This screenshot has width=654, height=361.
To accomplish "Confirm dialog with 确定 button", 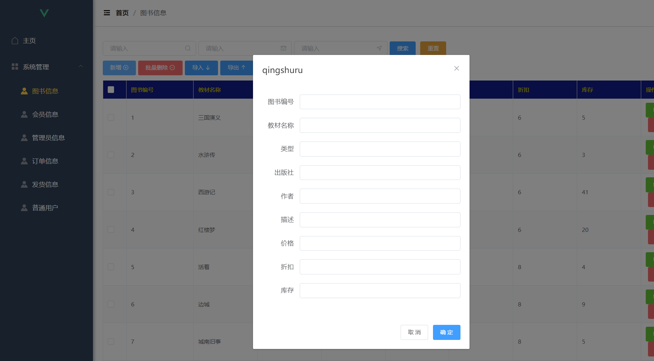I will [x=447, y=332].
